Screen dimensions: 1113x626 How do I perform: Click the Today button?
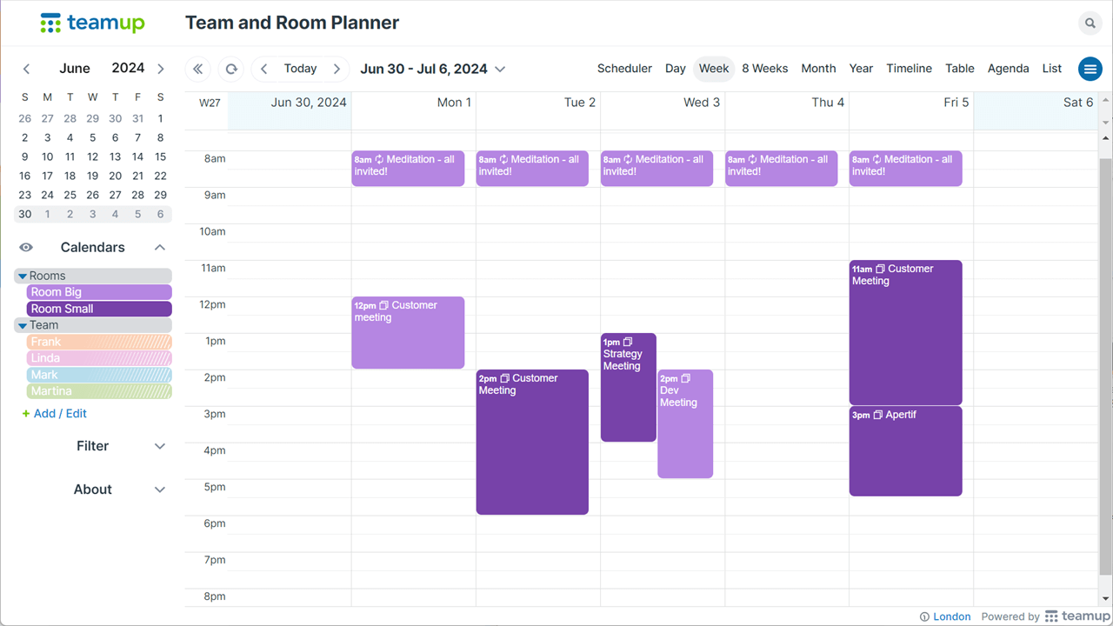300,69
